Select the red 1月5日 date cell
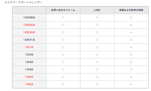This screenshot has height=91, width=151. pyautogui.click(x=29, y=77)
